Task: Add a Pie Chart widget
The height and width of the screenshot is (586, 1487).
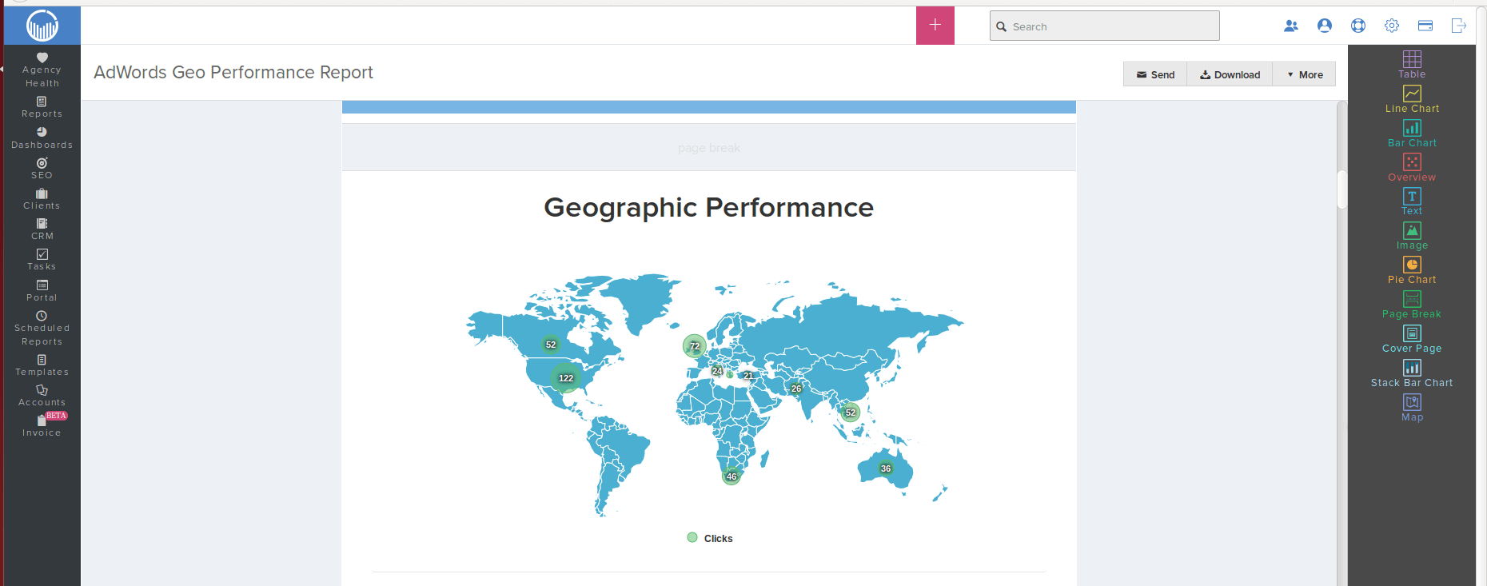Action: point(1412,270)
